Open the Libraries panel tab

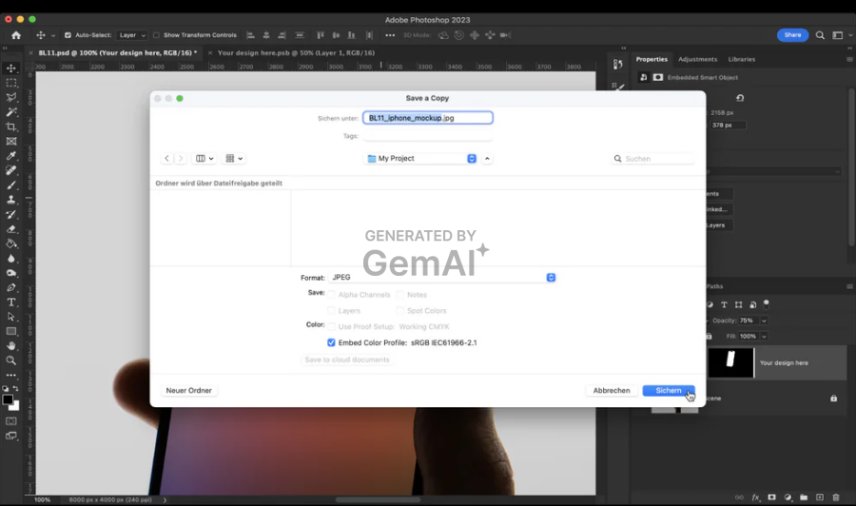click(x=741, y=59)
